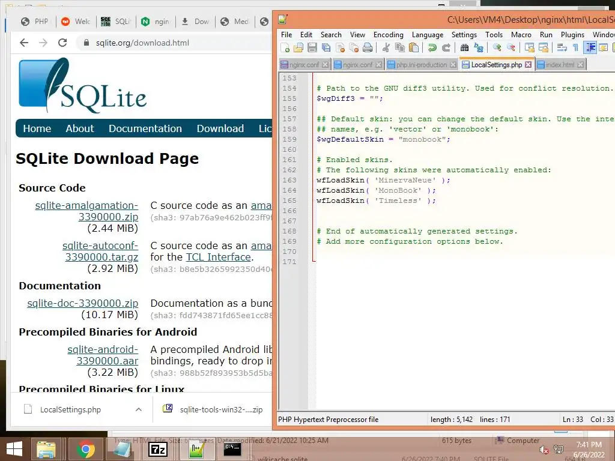Close the php.ini-production editor tab
The width and height of the screenshot is (615, 461).
(453, 65)
